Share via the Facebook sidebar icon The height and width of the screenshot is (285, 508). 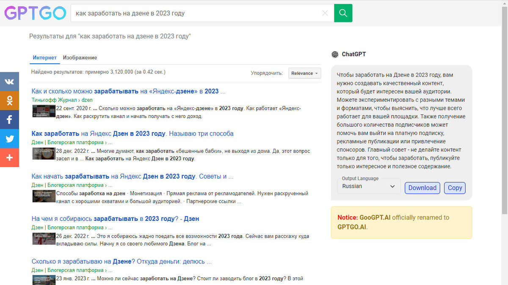coord(9,119)
